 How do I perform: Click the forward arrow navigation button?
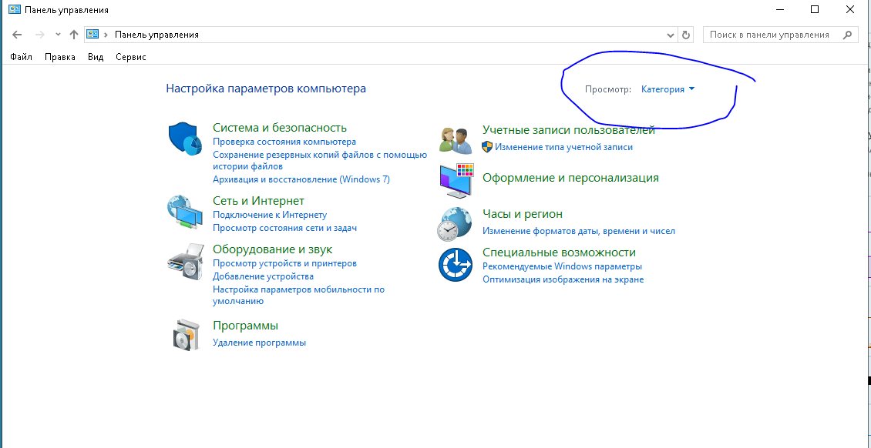[x=39, y=35]
